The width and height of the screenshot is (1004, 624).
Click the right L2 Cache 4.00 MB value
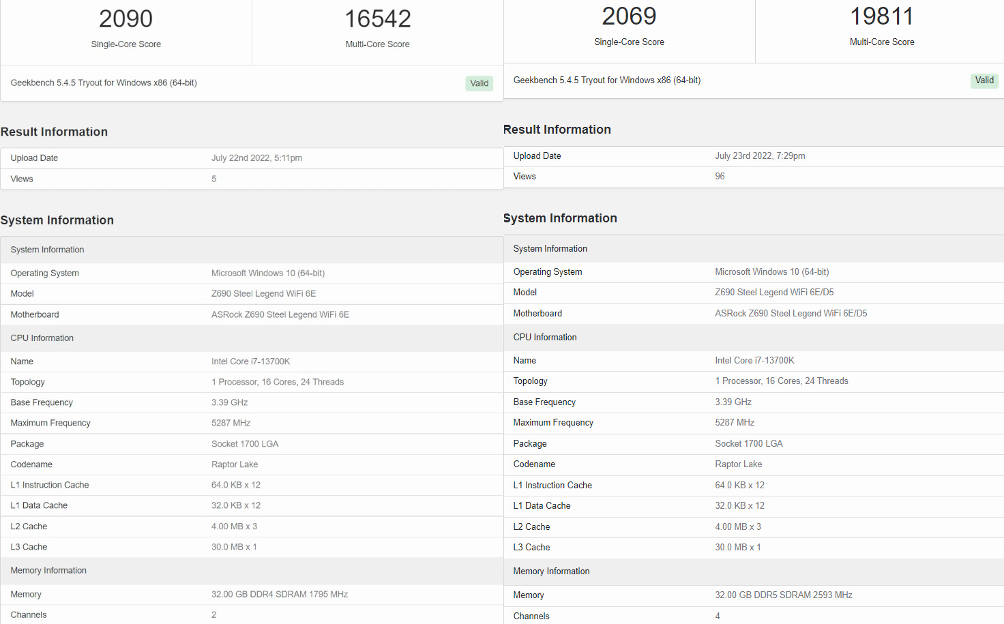(x=738, y=527)
